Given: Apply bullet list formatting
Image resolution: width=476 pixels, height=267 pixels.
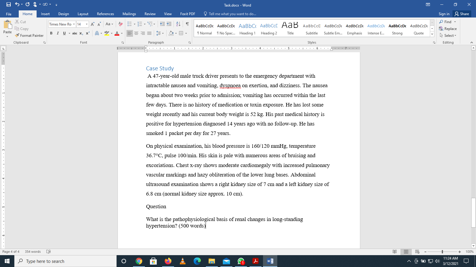Looking at the screenshot, I should pos(129,24).
